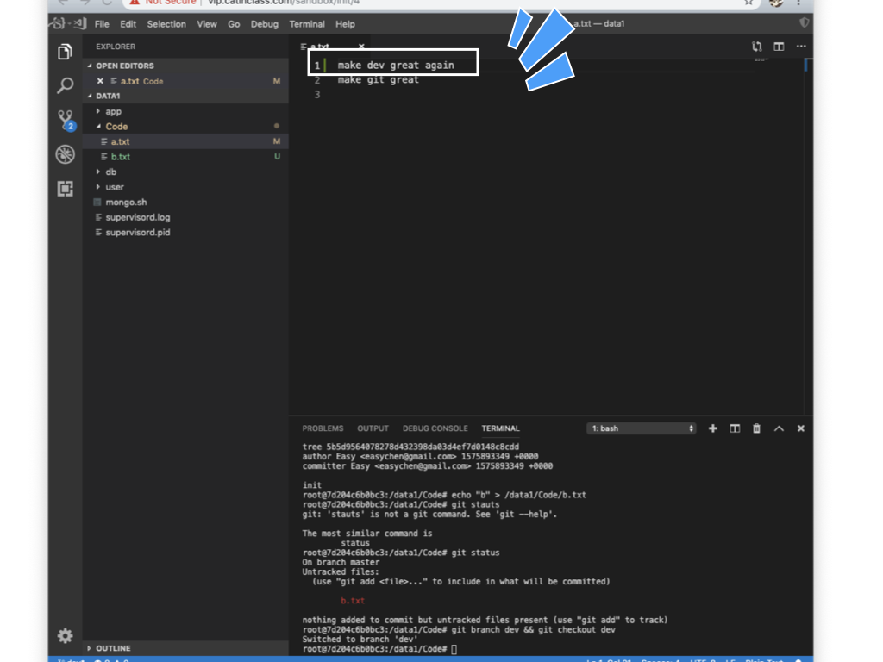
Task: Switch to the Problems tab
Action: tap(323, 428)
